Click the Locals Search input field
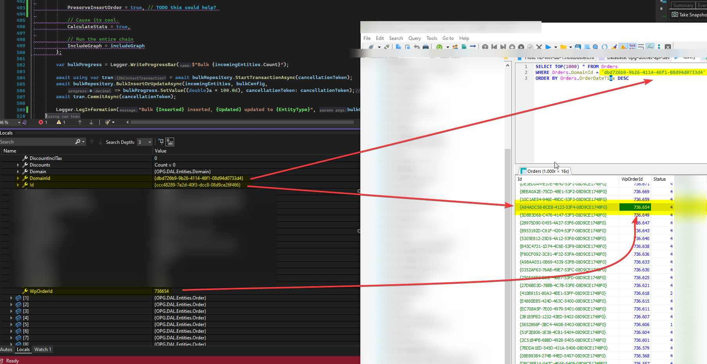Viewport: 707px width, 364px height. [37, 142]
